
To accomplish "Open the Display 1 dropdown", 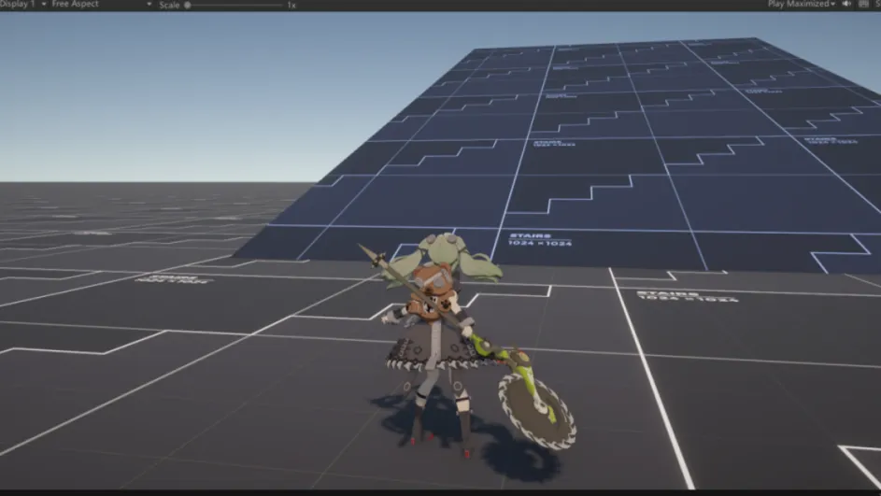I will 23,4.
